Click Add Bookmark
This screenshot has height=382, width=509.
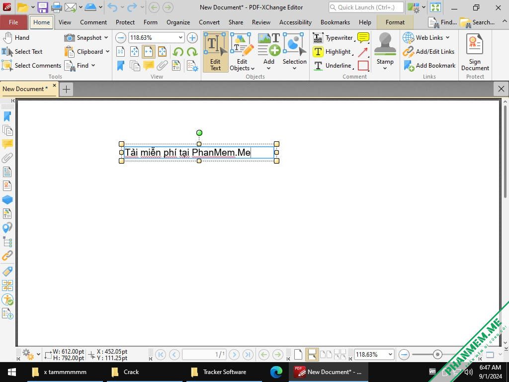click(x=429, y=66)
